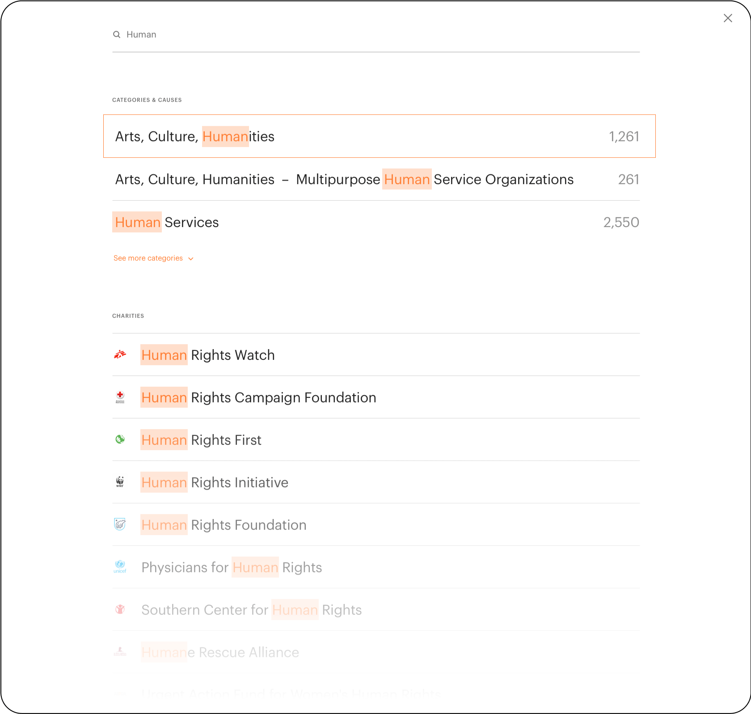The height and width of the screenshot is (714, 751).
Task: Click the Human Rights Foundation logo icon
Action: (120, 524)
